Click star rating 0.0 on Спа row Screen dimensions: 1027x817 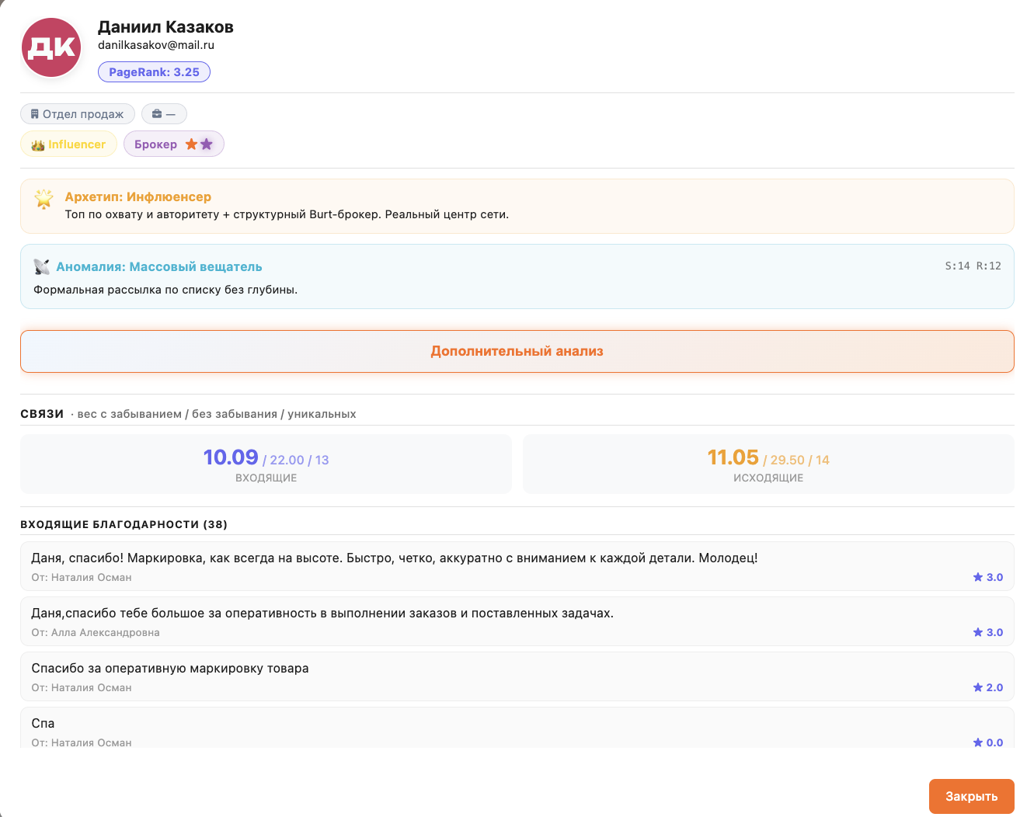pyautogui.click(x=987, y=742)
